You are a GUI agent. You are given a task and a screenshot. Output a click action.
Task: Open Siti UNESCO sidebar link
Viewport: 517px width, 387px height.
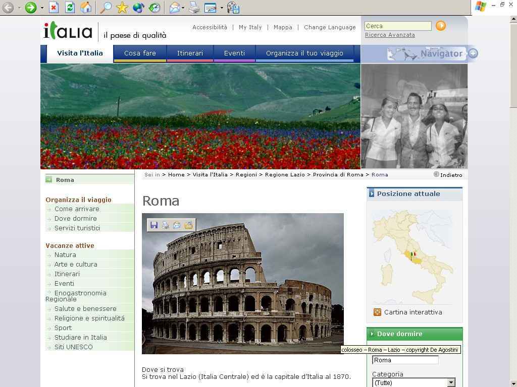74,347
